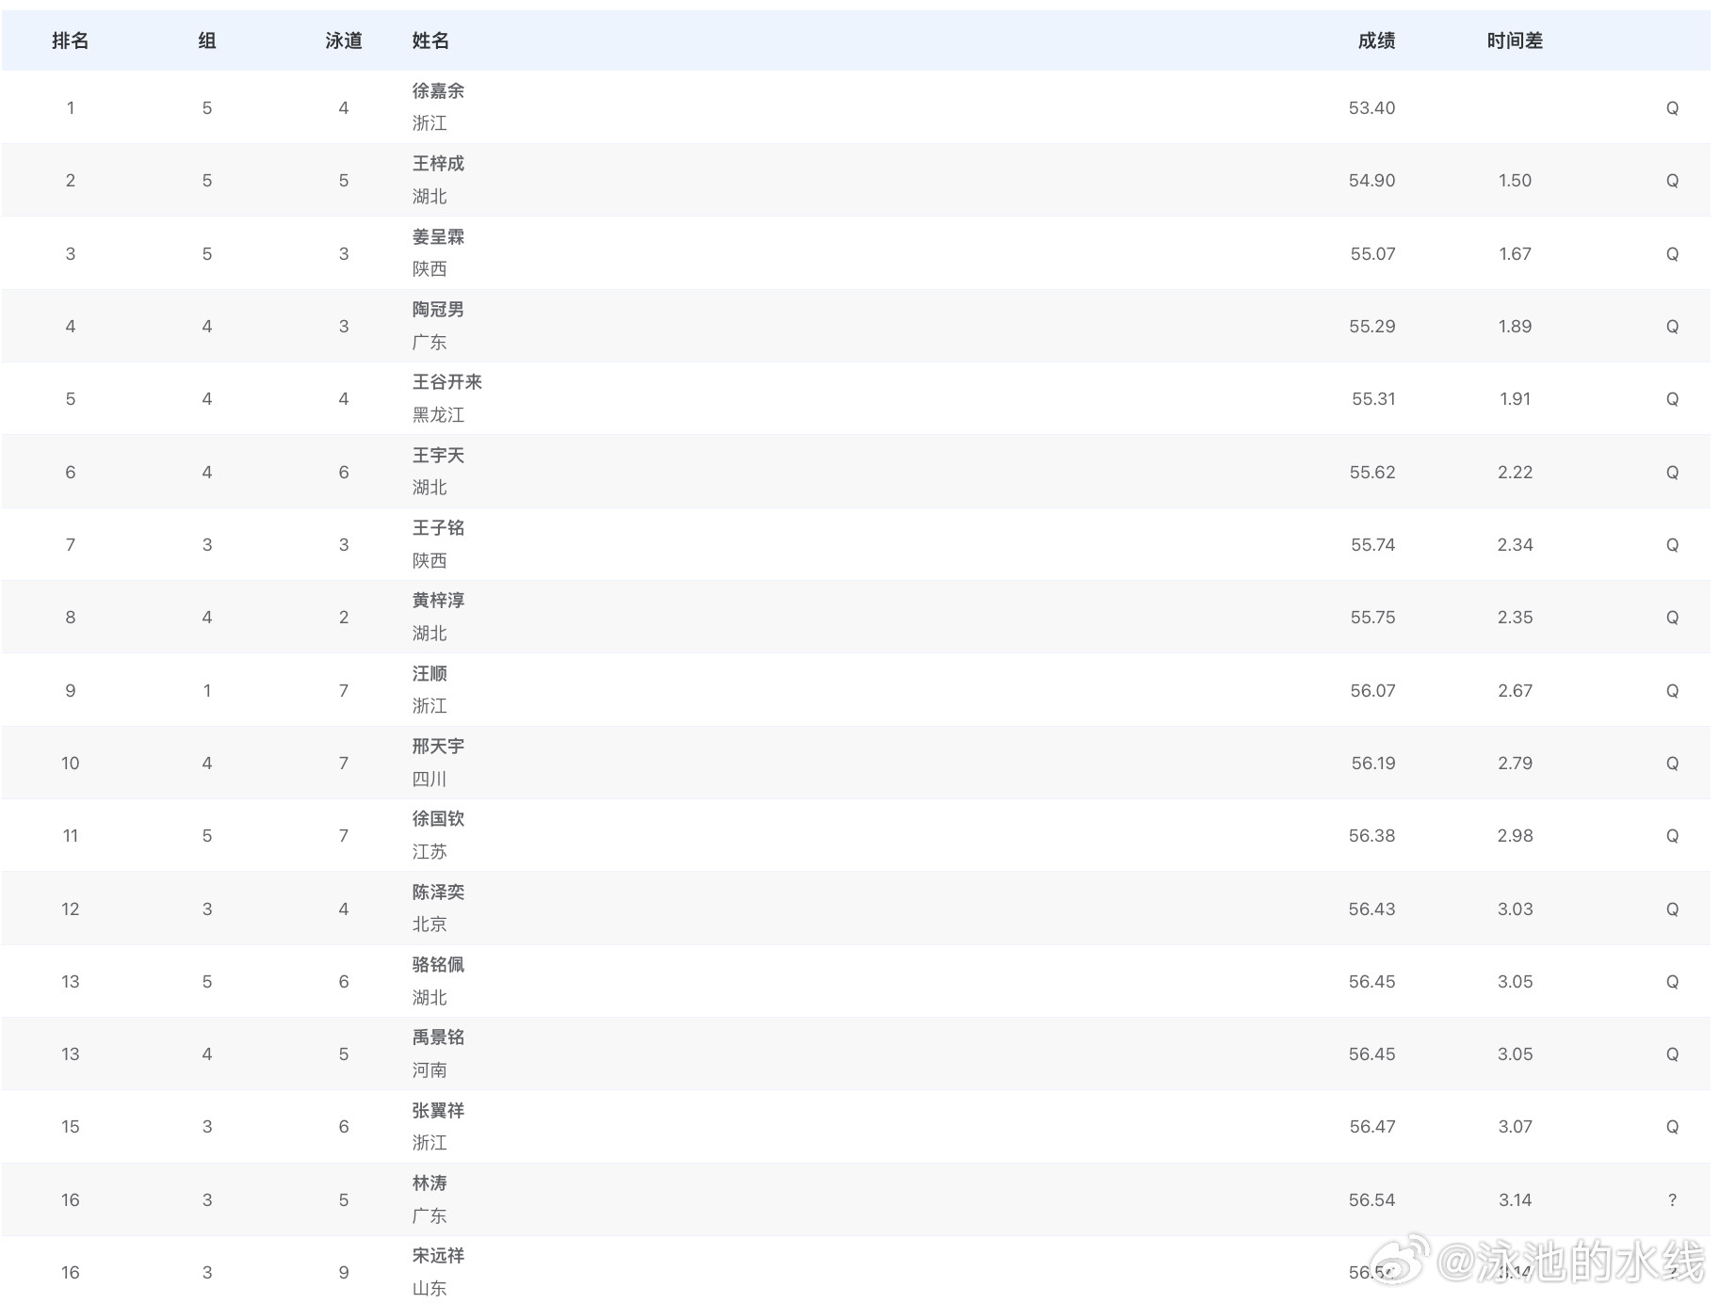Click the Q mark for rank 5 王谷开来
The width and height of the screenshot is (1720, 1303).
coord(1672,398)
